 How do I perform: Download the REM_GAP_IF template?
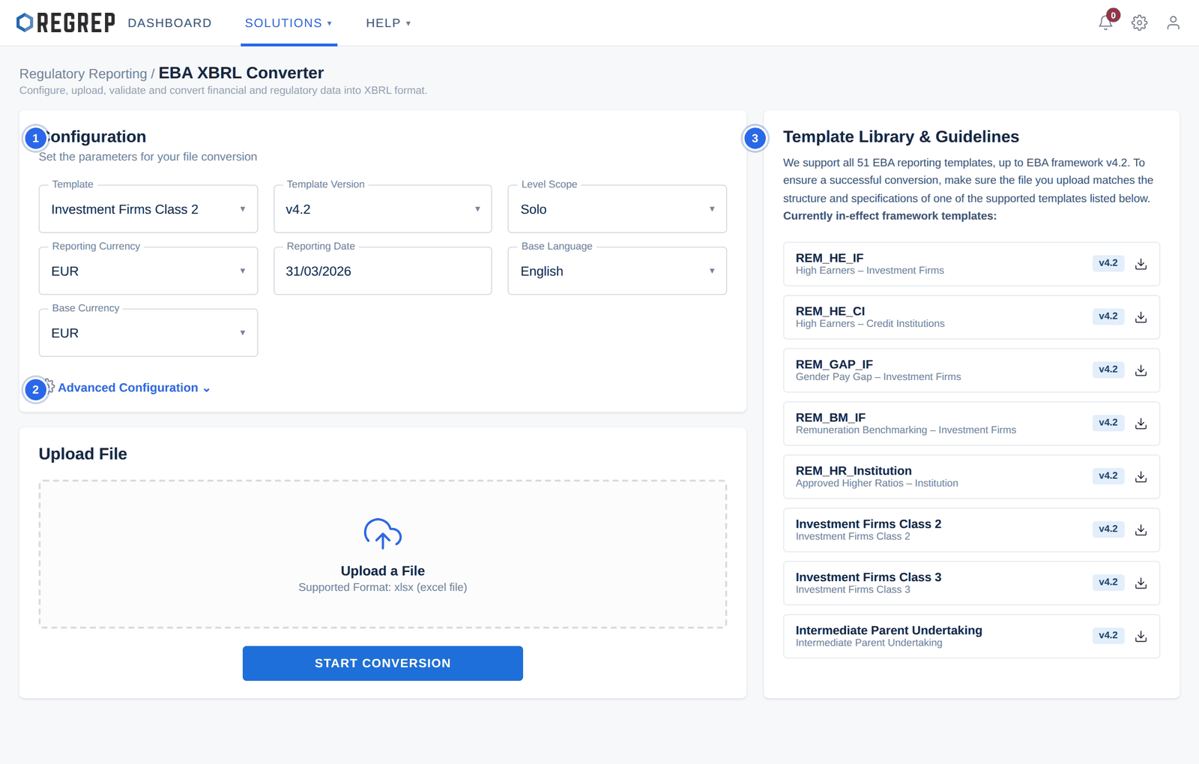click(1141, 370)
